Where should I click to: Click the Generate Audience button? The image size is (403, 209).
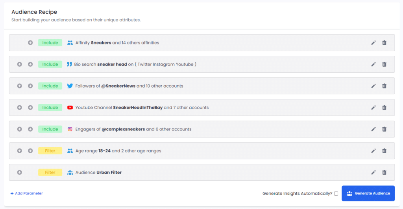tap(368, 193)
